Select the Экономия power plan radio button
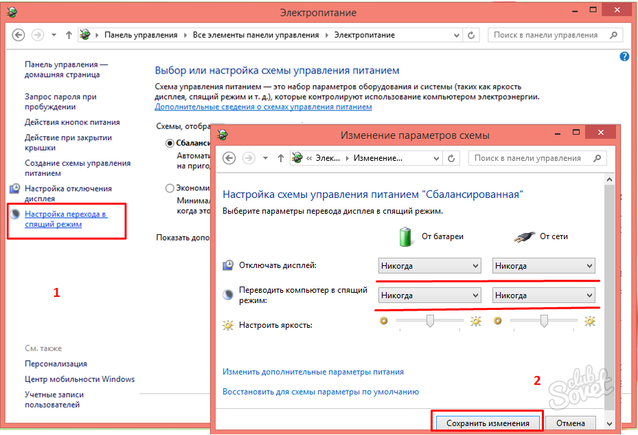 pyautogui.click(x=170, y=188)
